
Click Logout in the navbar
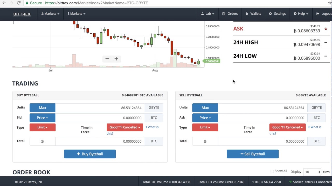pyautogui.click(x=324, y=14)
